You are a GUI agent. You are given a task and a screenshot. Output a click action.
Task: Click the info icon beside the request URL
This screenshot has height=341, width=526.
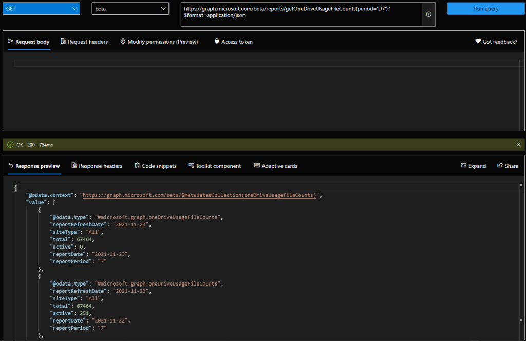428,14
